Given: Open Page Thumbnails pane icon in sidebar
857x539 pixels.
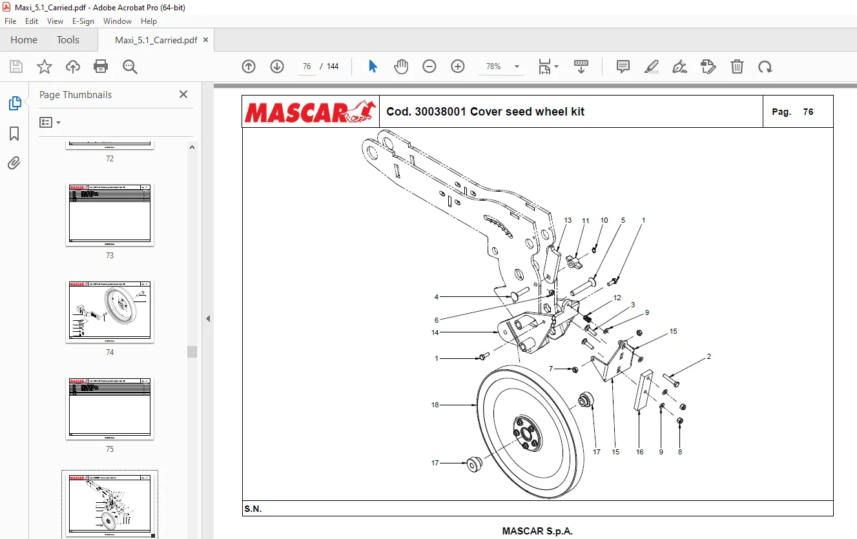Looking at the screenshot, I should coord(14,103).
